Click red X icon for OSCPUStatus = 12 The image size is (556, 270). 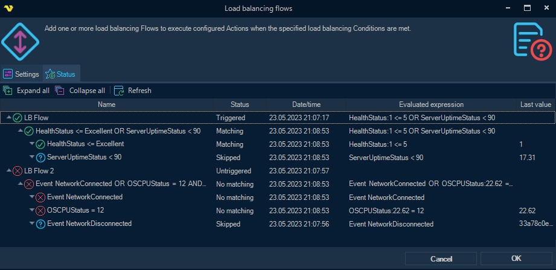click(40, 211)
